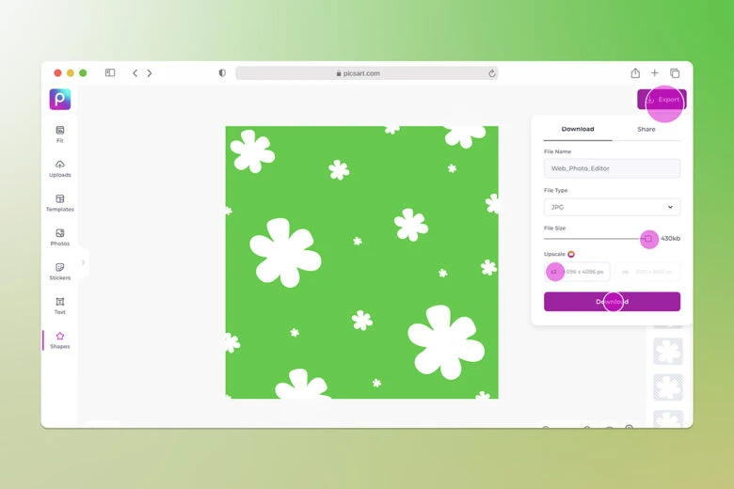734x489 pixels.
Task: Click the Export button
Action: [x=662, y=100]
